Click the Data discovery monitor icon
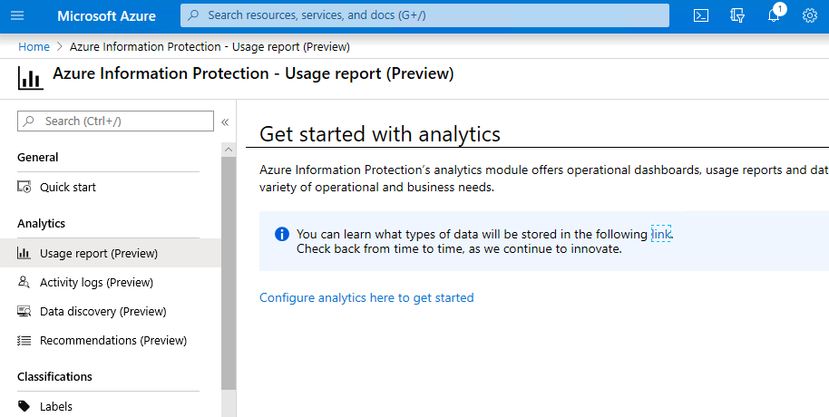The width and height of the screenshot is (829, 417). tap(24, 311)
